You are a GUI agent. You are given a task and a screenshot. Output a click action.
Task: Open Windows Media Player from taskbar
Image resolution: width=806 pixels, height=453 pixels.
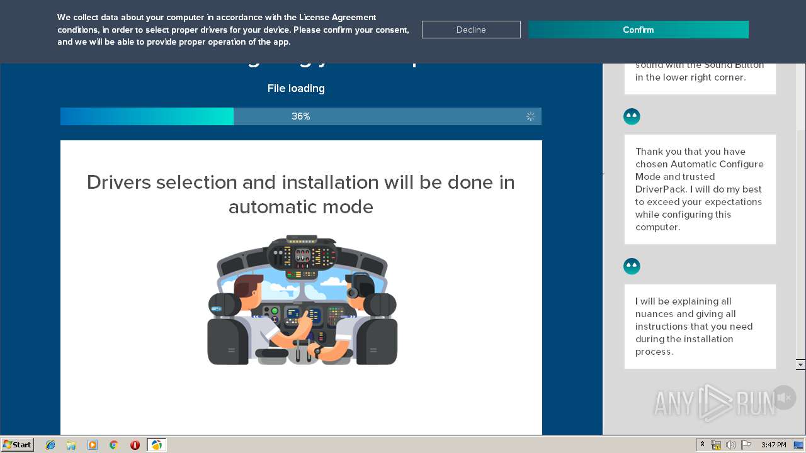tap(93, 445)
